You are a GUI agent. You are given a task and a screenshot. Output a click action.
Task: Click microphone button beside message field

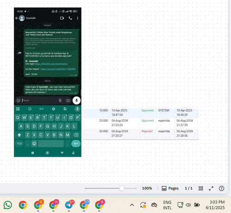(x=77, y=101)
